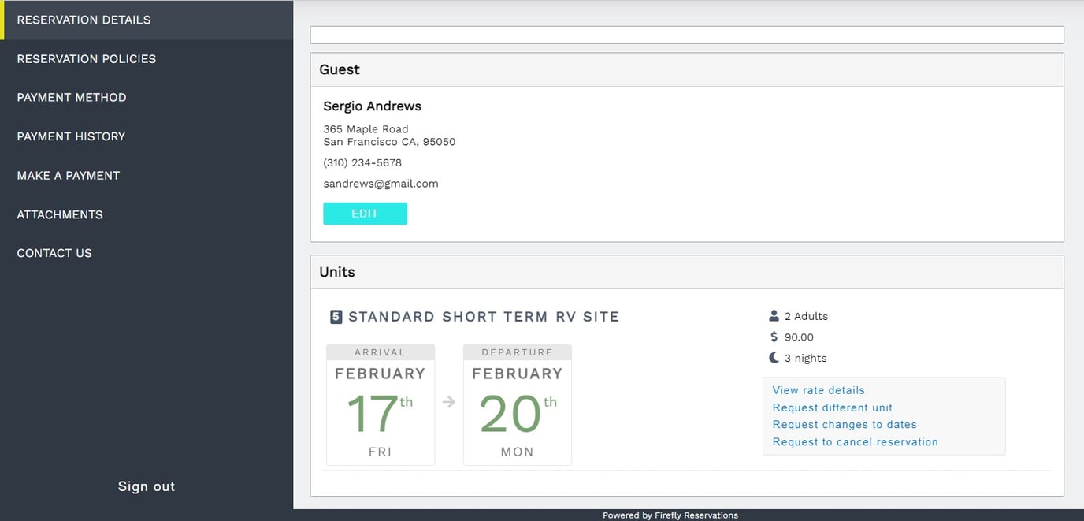The width and height of the screenshot is (1084, 521).
Task: Open the Attachments section
Action: tap(60, 214)
